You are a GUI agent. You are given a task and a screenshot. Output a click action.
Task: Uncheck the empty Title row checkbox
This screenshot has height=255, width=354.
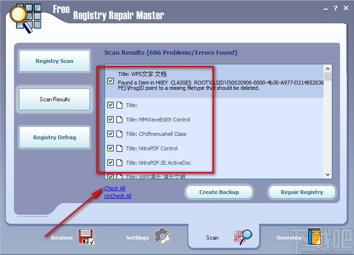[110, 105]
